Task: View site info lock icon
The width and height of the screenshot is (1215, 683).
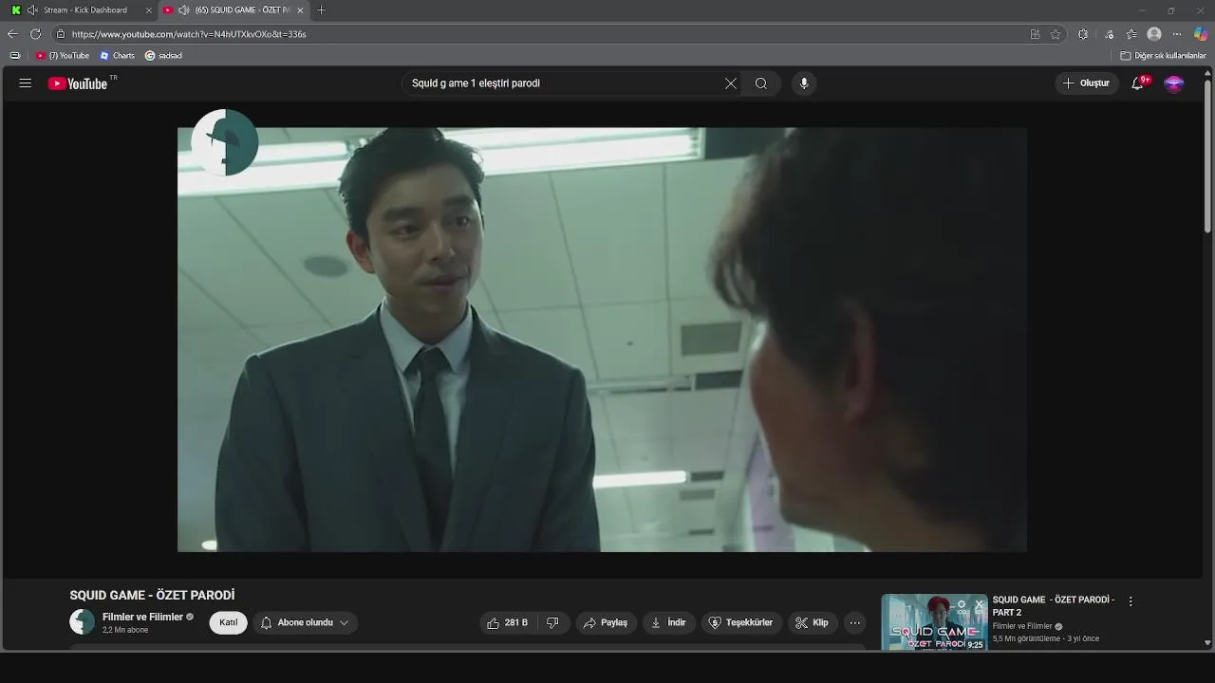Action: click(x=61, y=34)
